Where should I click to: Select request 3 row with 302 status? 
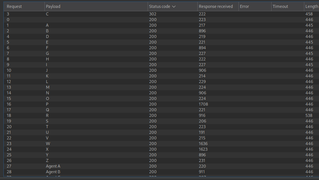click(x=94, y=14)
